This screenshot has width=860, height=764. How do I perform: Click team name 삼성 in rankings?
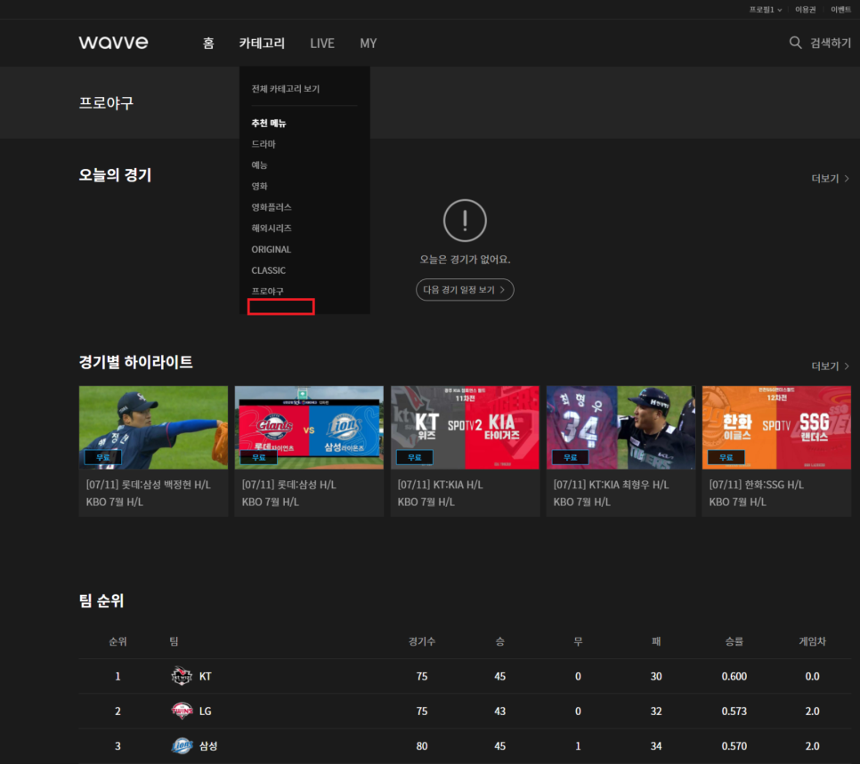pyautogui.click(x=207, y=746)
